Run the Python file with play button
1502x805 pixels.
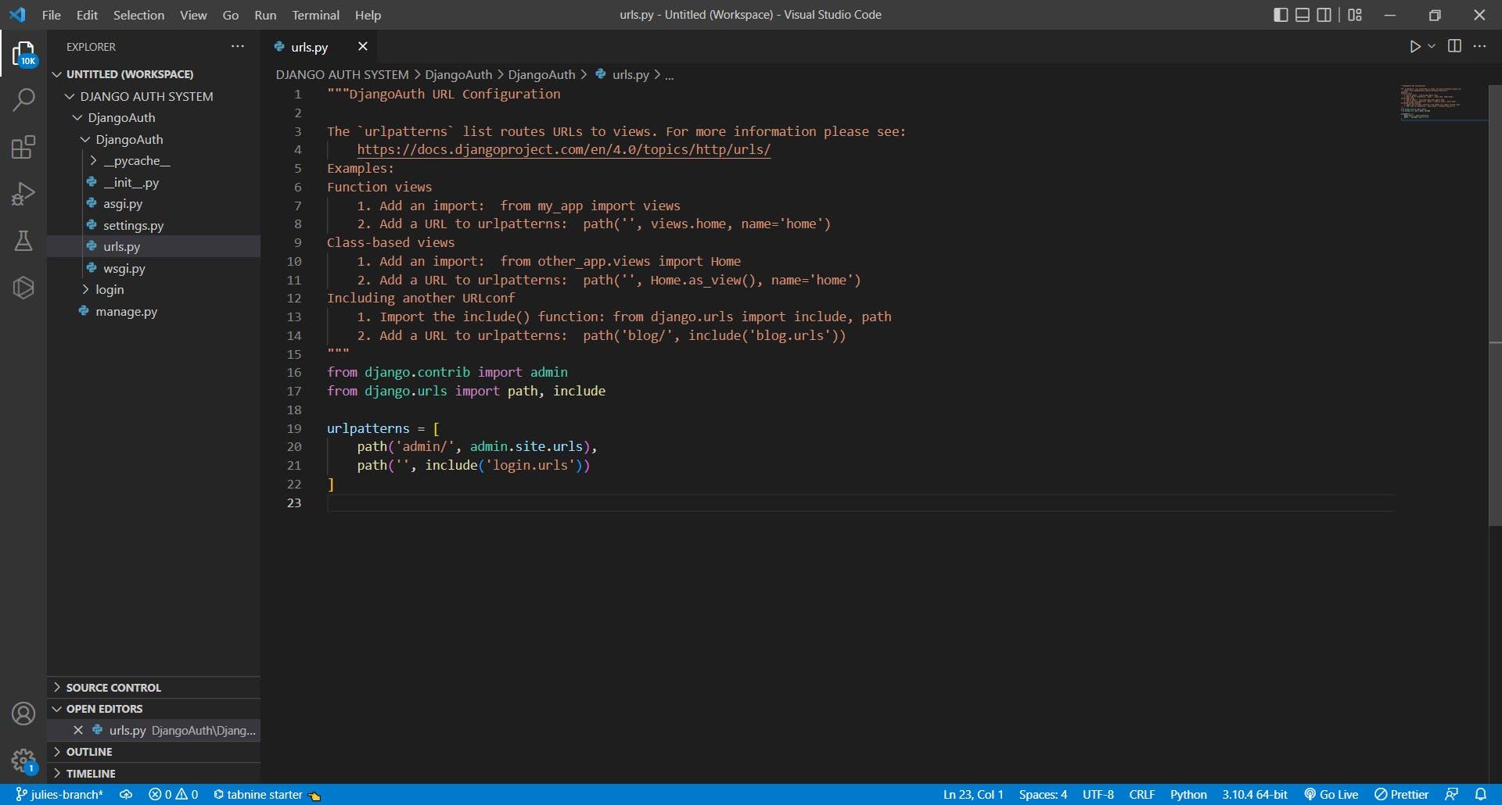(1414, 47)
